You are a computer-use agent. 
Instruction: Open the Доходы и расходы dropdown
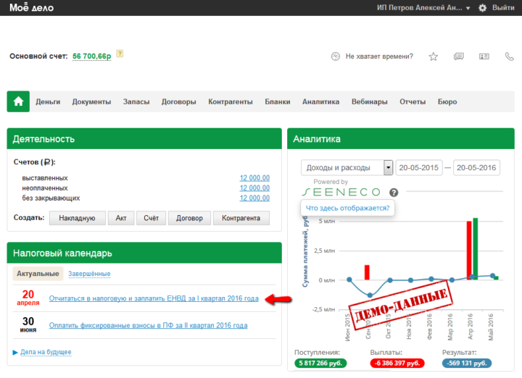(347, 167)
